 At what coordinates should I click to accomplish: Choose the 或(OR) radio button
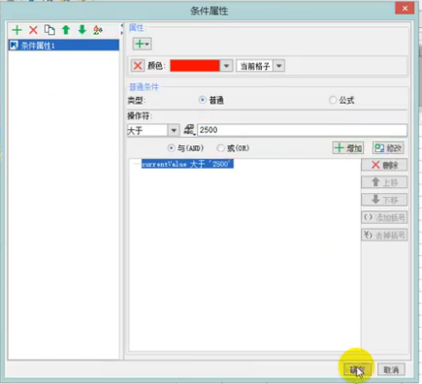(x=220, y=148)
